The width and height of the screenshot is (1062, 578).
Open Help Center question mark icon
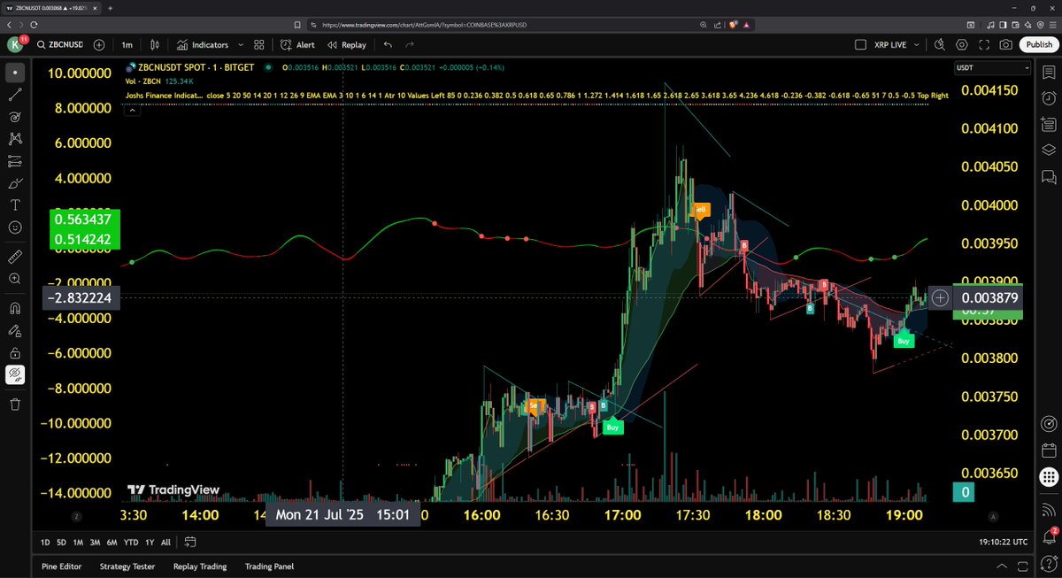(x=1049, y=563)
